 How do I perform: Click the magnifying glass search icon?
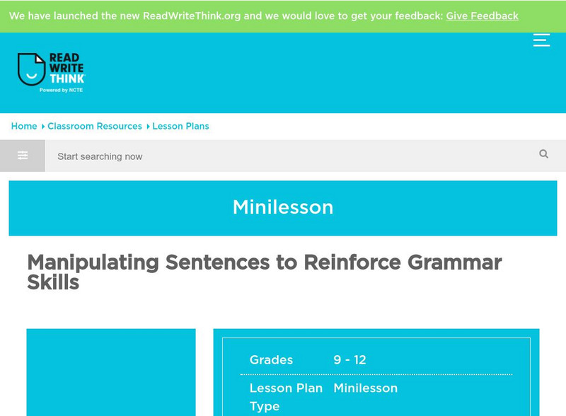point(543,154)
